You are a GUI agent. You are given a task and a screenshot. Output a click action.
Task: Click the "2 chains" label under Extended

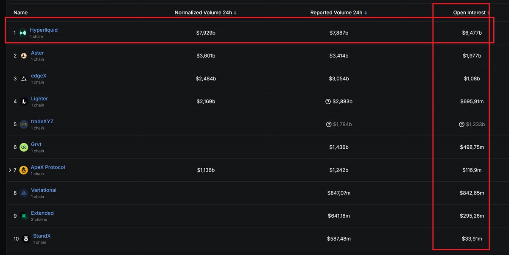click(39, 219)
